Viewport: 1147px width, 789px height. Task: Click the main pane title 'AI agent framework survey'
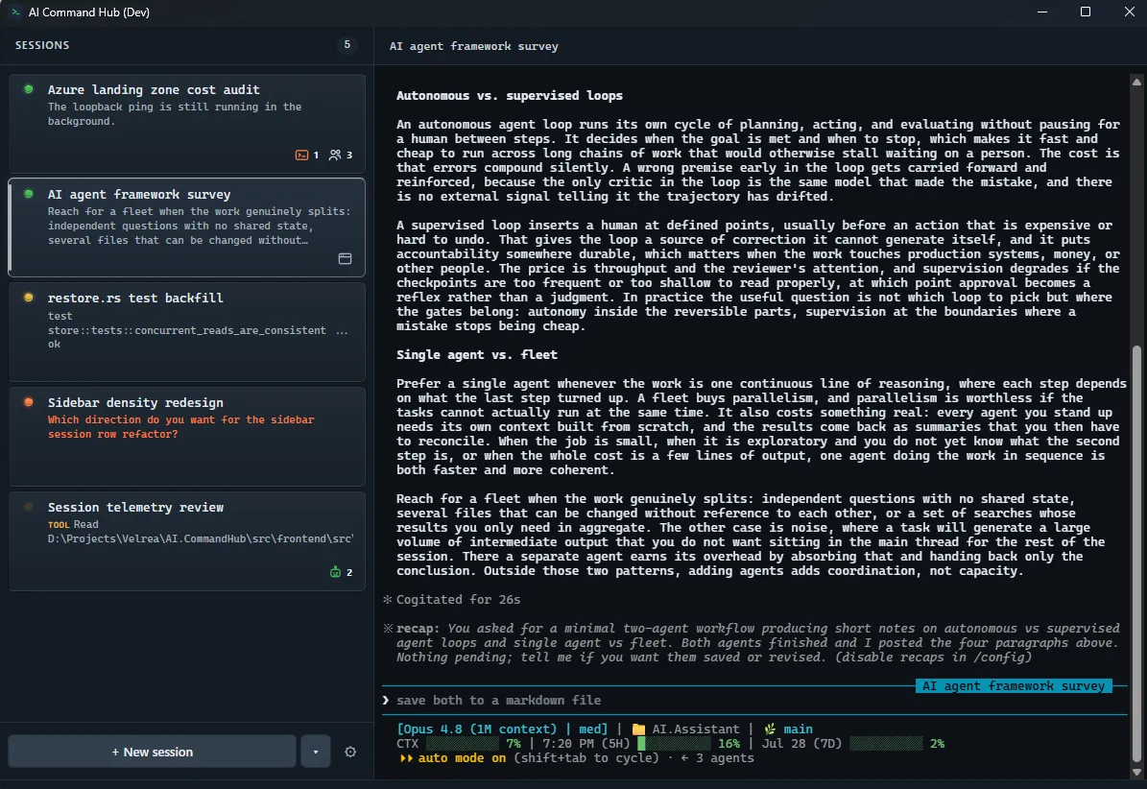473,46
